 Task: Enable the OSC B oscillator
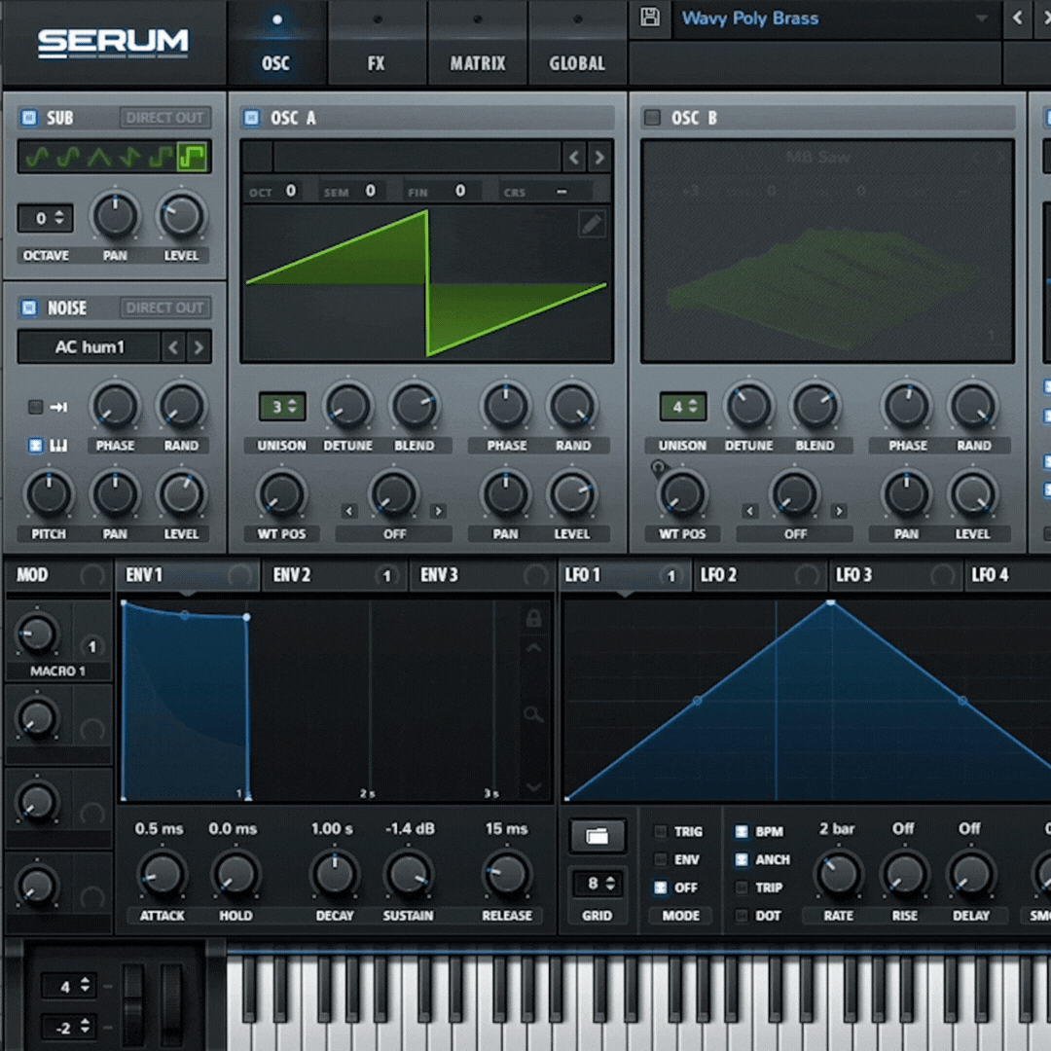point(652,118)
